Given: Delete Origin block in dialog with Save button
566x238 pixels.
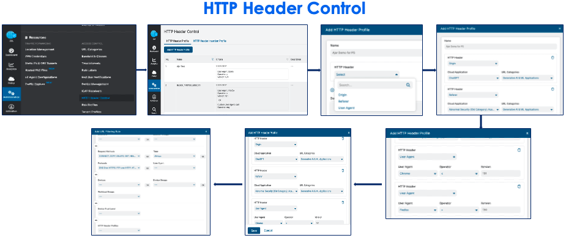Looking at the screenshot, I should pyautogui.click(x=343, y=139).
